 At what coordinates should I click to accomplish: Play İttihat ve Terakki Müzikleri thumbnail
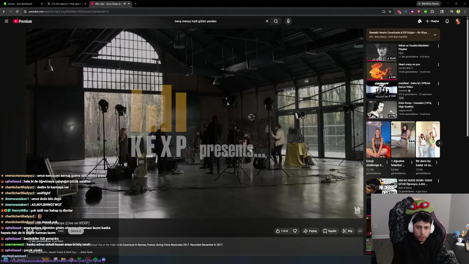381,52
